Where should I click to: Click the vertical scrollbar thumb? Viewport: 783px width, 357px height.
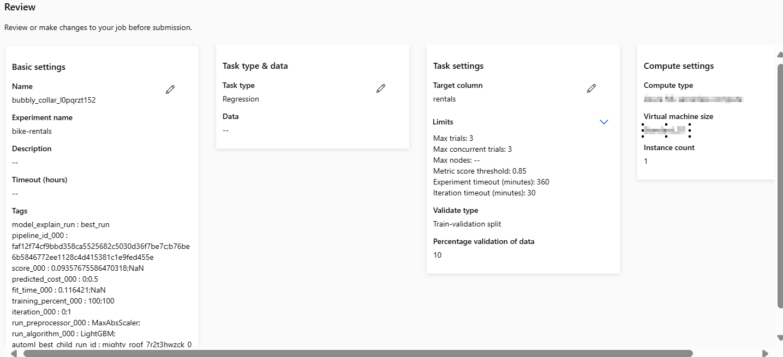tap(780, 187)
